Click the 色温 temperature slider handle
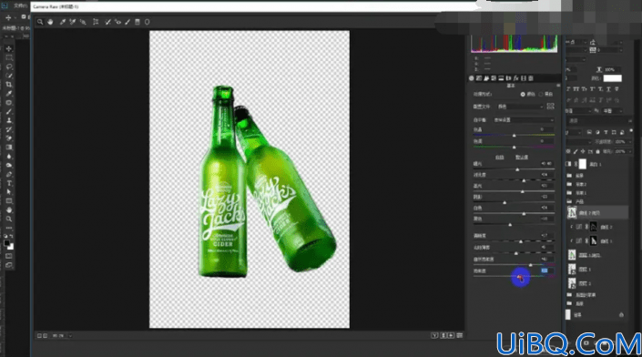This screenshot has height=357, width=642. point(514,136)
